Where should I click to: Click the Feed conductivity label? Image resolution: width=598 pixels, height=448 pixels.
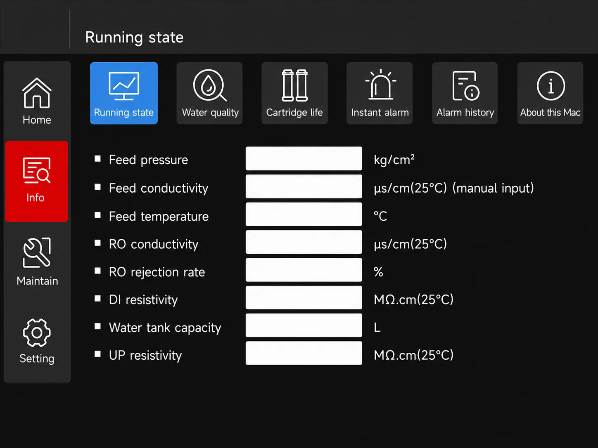pyautogui.click(x=159, y=188)
